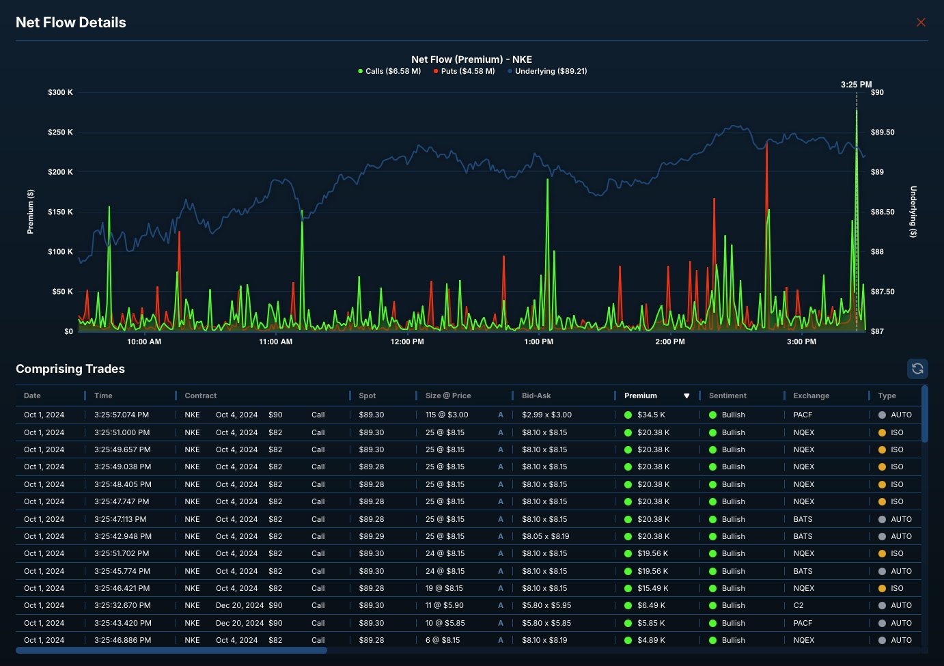Click the vertical table scrollbar
Image resolution: width=944 pixels, height=666 pixels.
click(x=925, y=414)
